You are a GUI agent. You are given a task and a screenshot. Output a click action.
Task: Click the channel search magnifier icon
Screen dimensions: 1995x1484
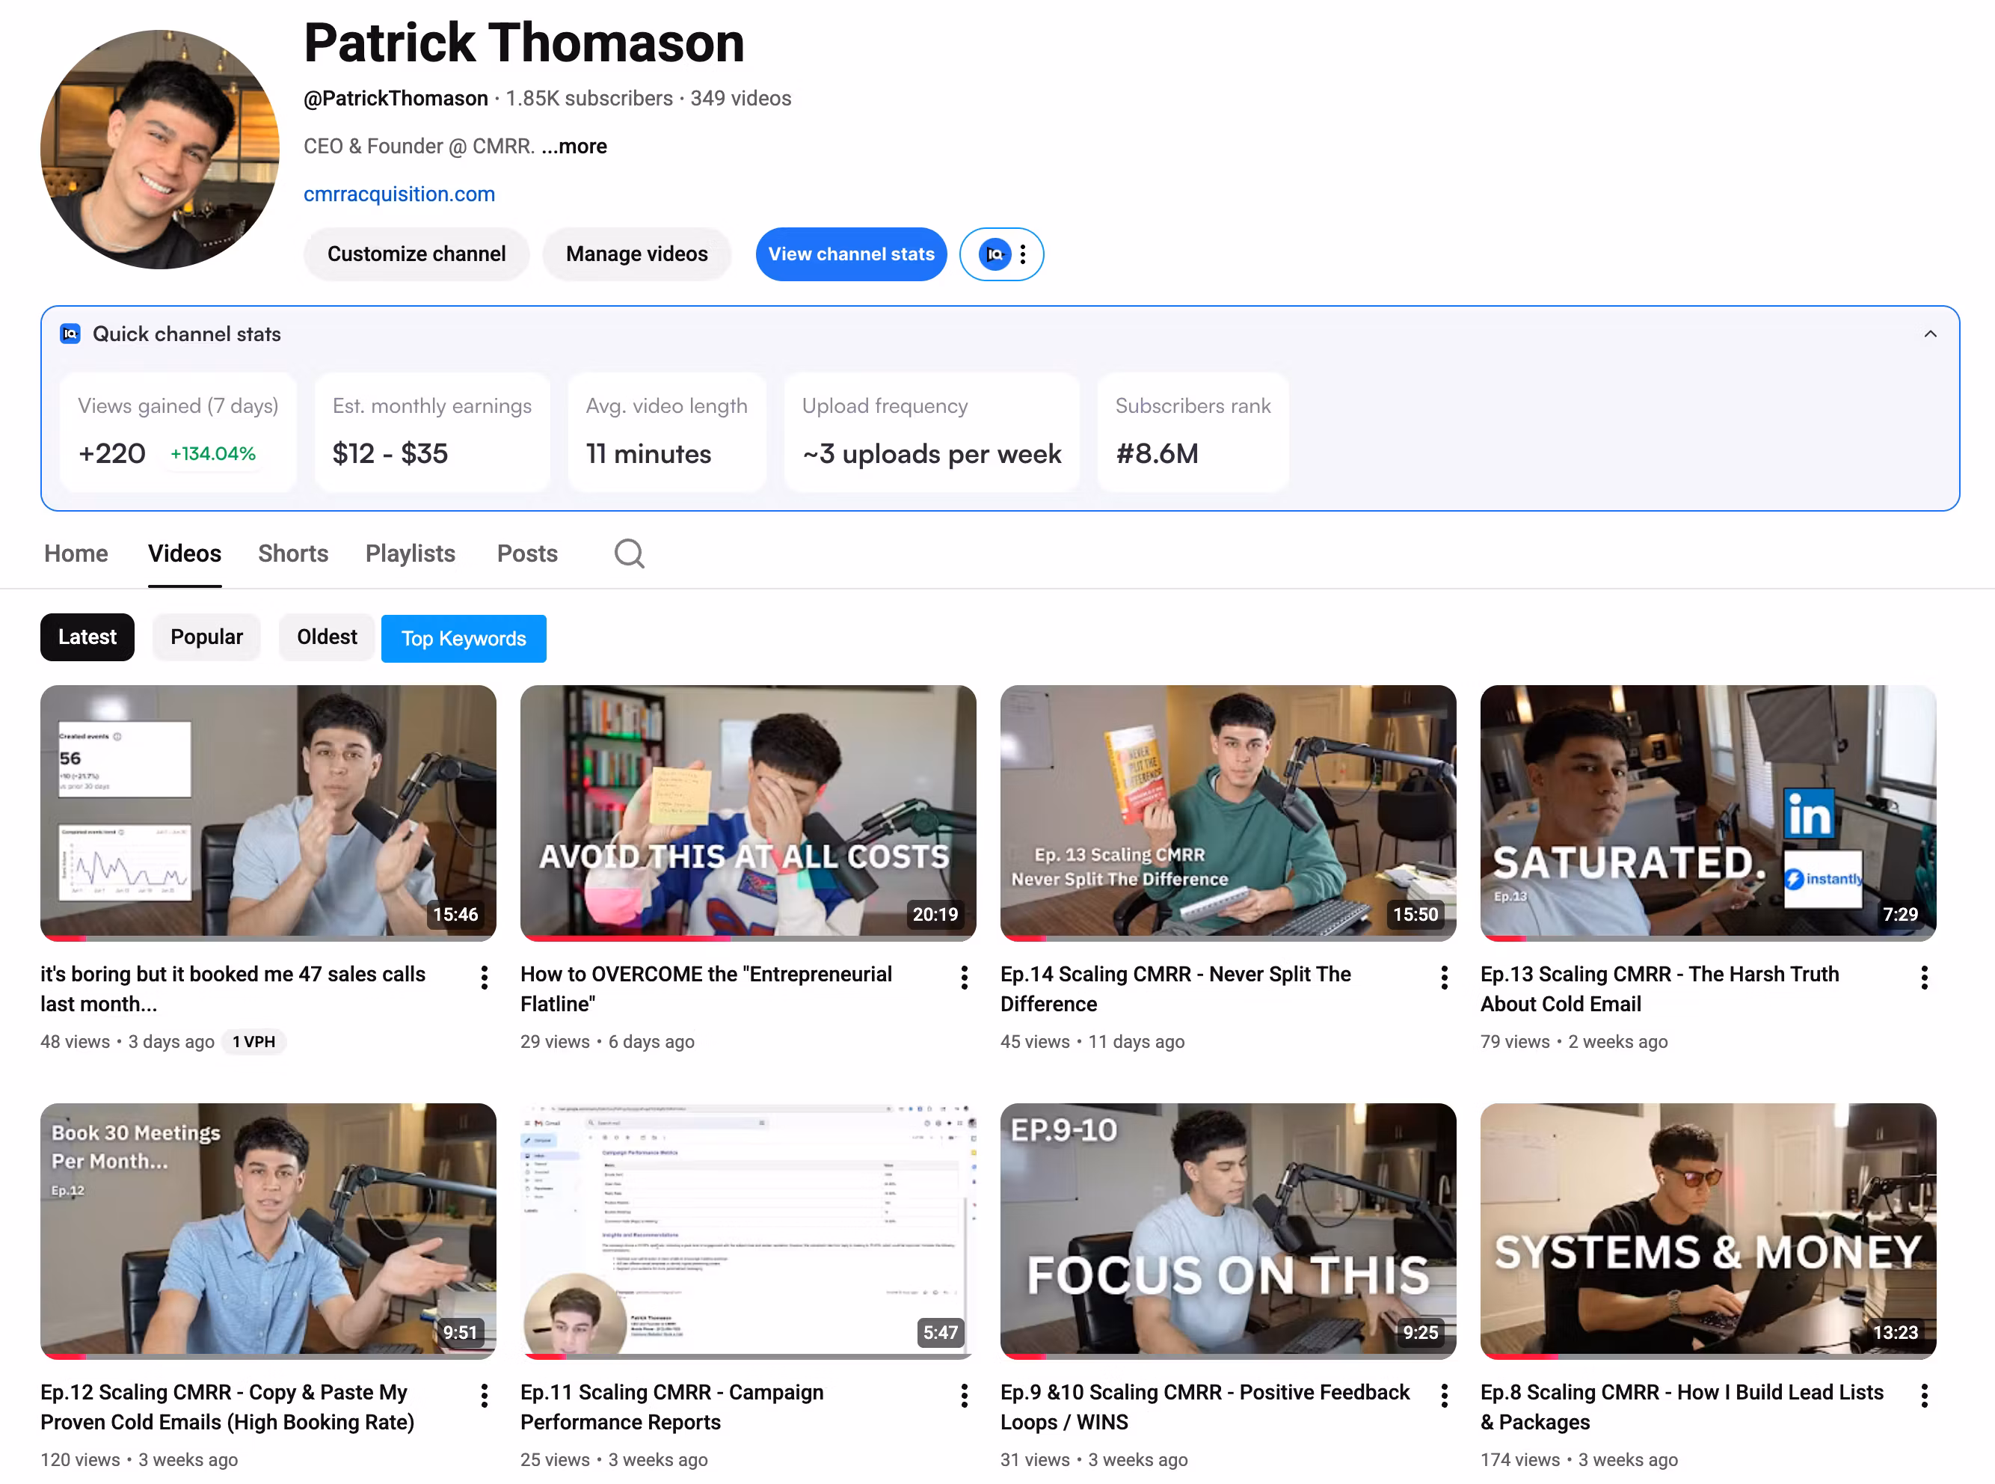point(629,554)
